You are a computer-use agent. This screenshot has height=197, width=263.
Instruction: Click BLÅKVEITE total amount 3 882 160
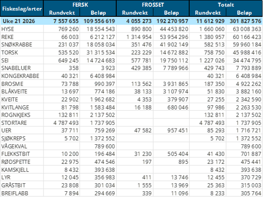pos(248,92)
